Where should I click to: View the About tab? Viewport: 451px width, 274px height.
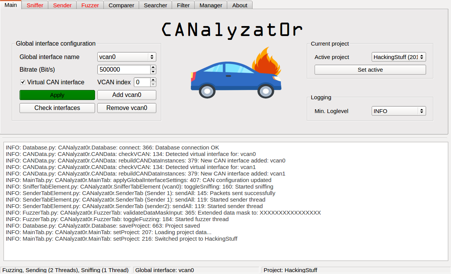(239, 5)
